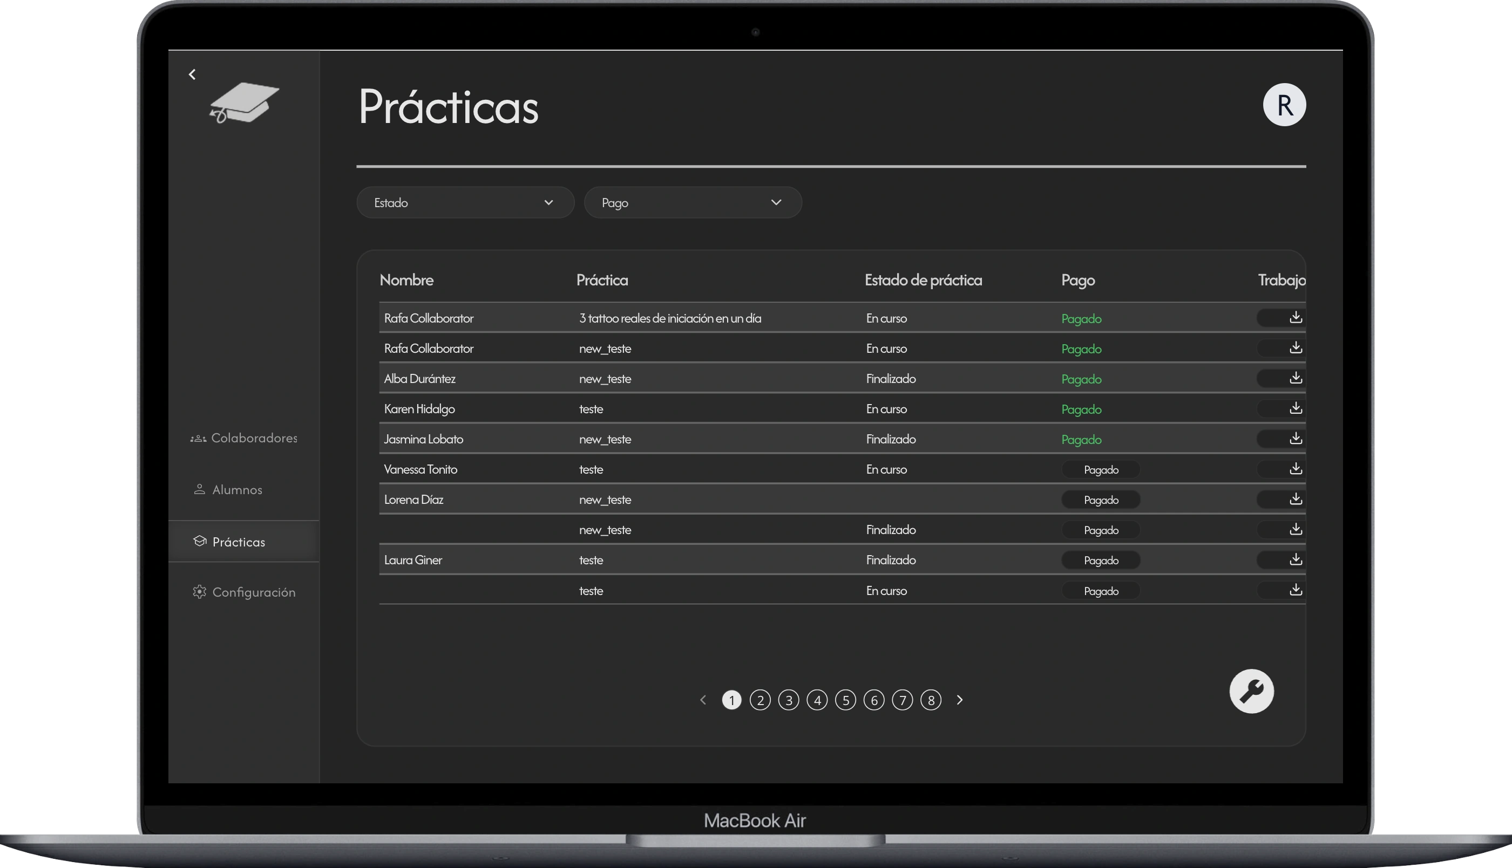Click the Prácticas page title
The width and height of the screenshot is (1512, 868).
point(448,106)
